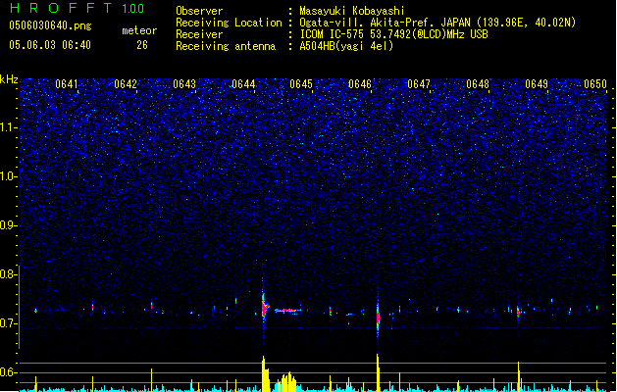Click the 0648 time marker
This screenshot has height=392, width=617.
478,83
